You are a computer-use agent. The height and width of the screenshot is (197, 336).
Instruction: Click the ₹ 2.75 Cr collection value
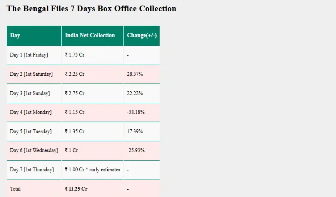point(75,93)
